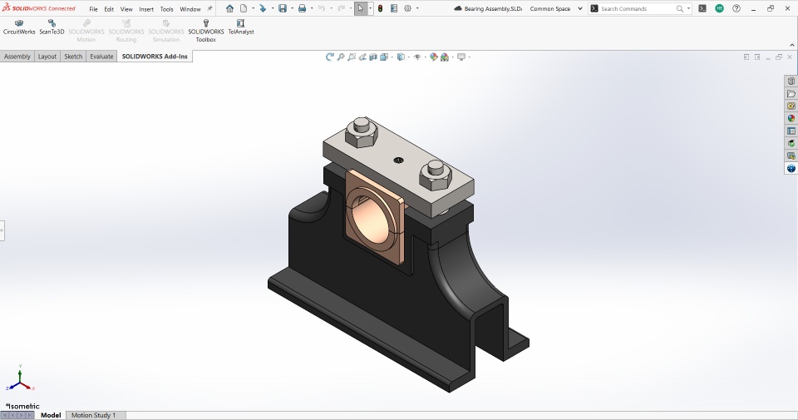Expand the Open dropdown arrow
Screen dimensions: 798x420
coord(273,8)
